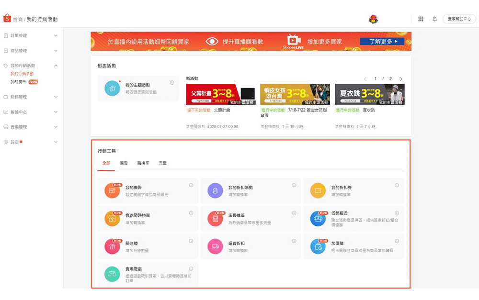This screenshot has height=300, width=479.
Task: Switch to the 轉換率 tab
Action: click(143, 163)
